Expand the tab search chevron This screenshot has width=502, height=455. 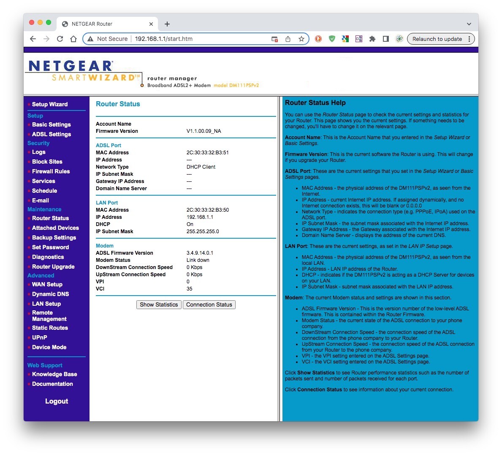click(469, 24)
